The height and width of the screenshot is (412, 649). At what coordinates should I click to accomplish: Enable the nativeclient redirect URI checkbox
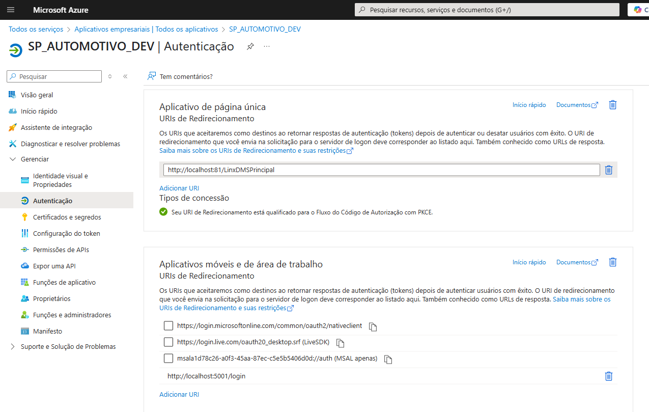[x=168, y=326]
